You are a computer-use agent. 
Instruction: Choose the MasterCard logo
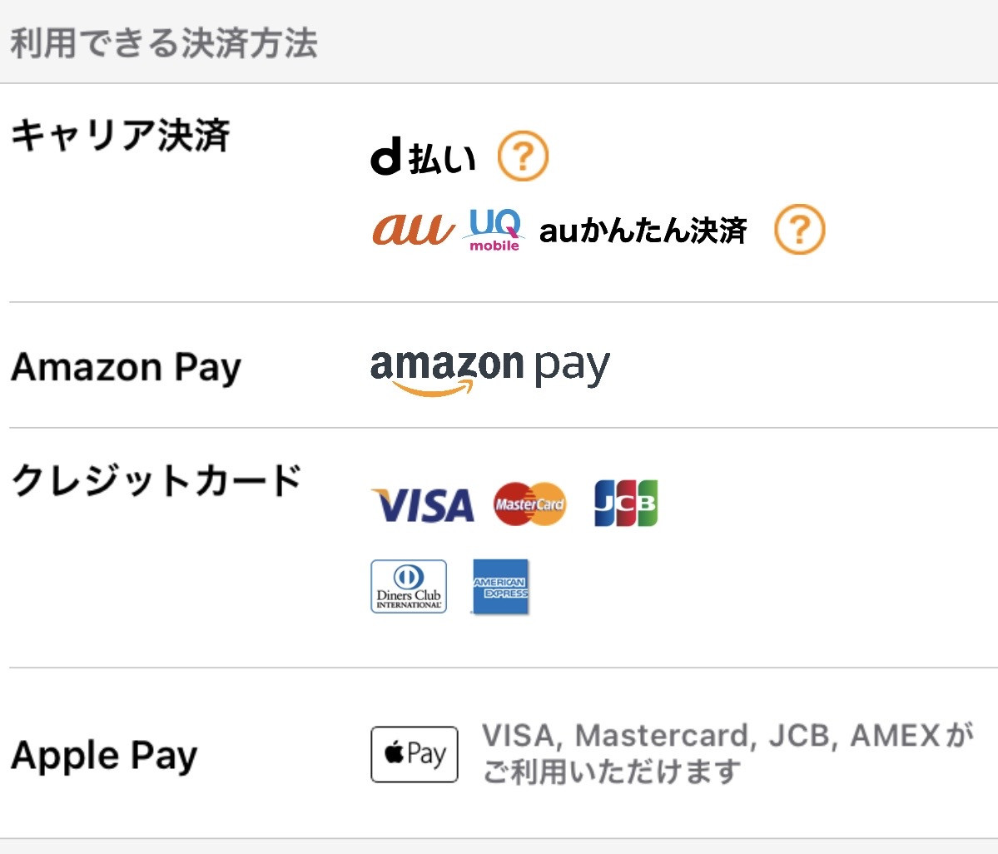(x=529, y=504)
